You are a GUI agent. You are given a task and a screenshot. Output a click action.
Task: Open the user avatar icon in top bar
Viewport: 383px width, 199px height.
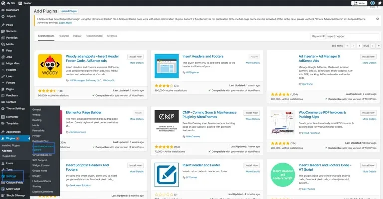coord(372,3)
